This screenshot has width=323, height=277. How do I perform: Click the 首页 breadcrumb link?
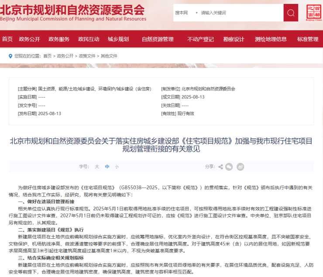coord(47,56)
